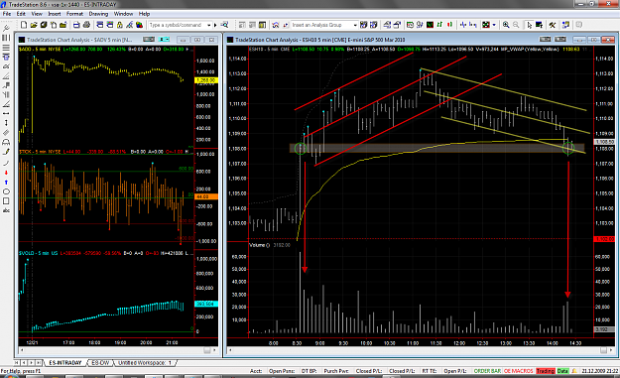Select the pointer cursor tool
The height and width of the screenshot is (378, 620).
tap(529, 25)
